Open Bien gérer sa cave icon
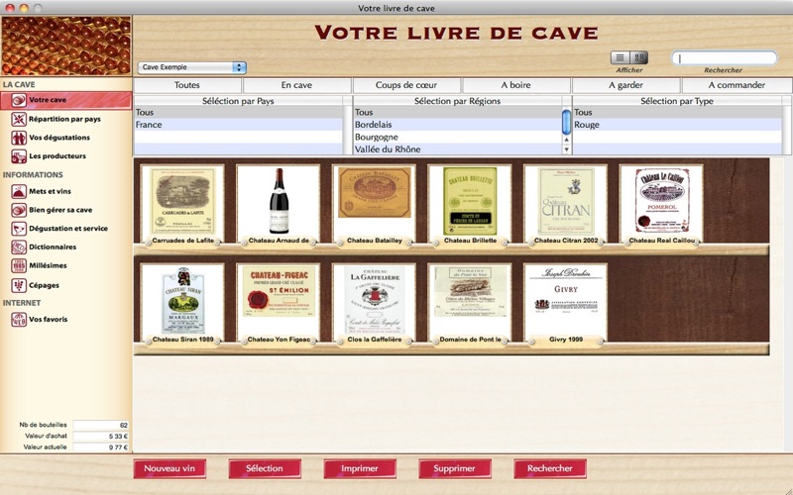 point(19,210)
